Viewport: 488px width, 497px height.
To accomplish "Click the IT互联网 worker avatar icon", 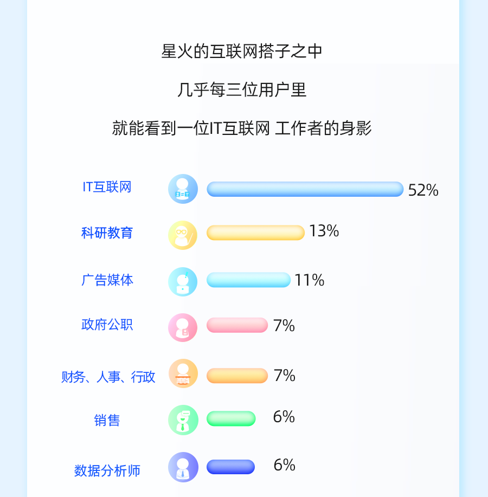I will (x=183, y=189).
